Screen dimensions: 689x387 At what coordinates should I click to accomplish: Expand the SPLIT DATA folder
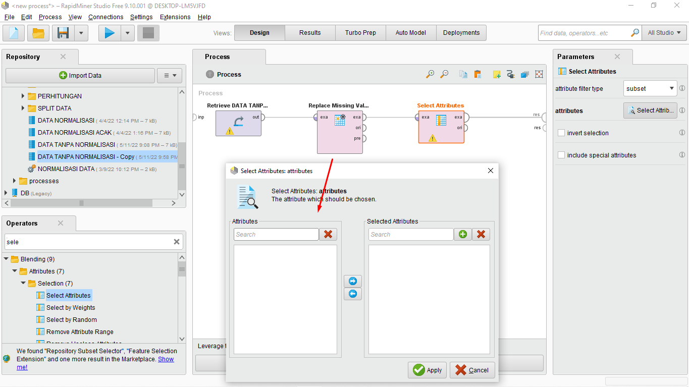point(23,108)
